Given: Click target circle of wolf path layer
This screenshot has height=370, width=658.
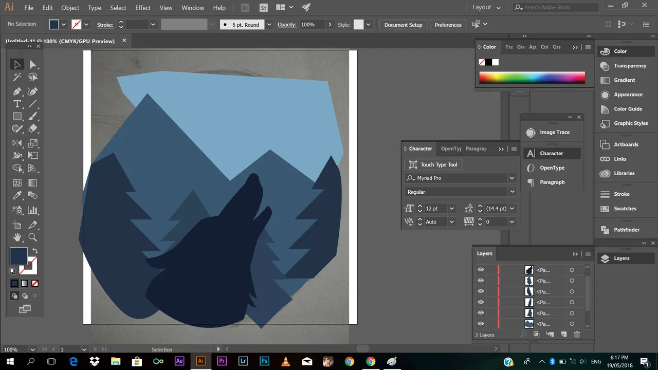Looking at the screenshot, I should click(572, 270).
